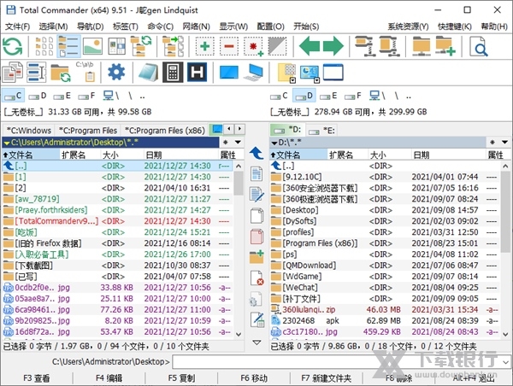Open the 文件(F) menu
This screenshot has height=386, width=513.
coord(17,26)
